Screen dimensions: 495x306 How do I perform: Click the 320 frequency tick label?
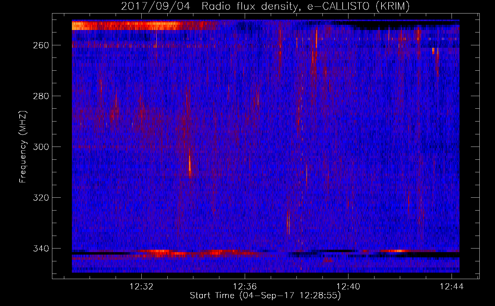(x=41, y=198)
